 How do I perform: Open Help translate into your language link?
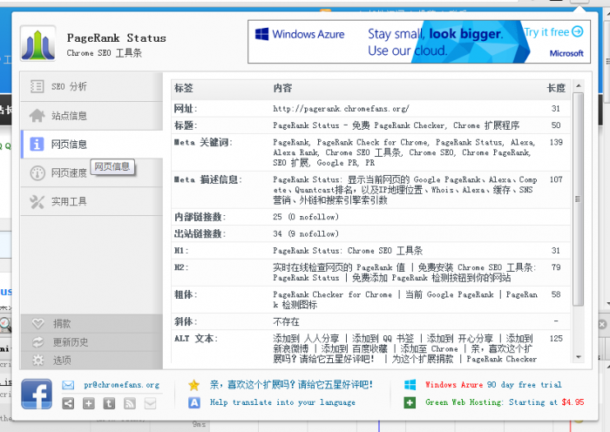(283, 402)
